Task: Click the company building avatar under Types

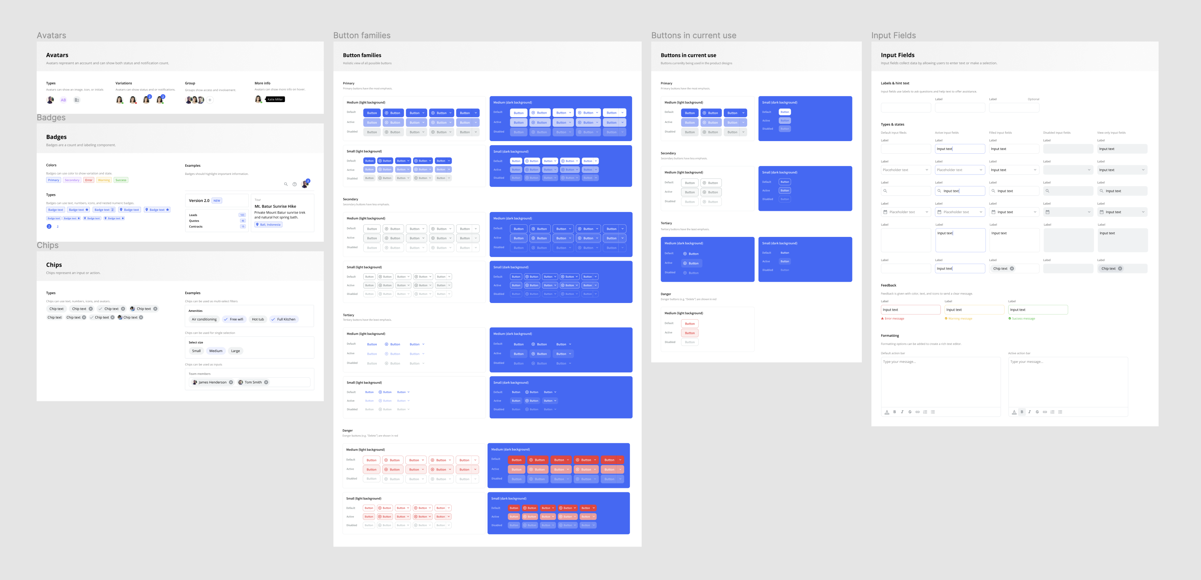Action: [76, 100]
